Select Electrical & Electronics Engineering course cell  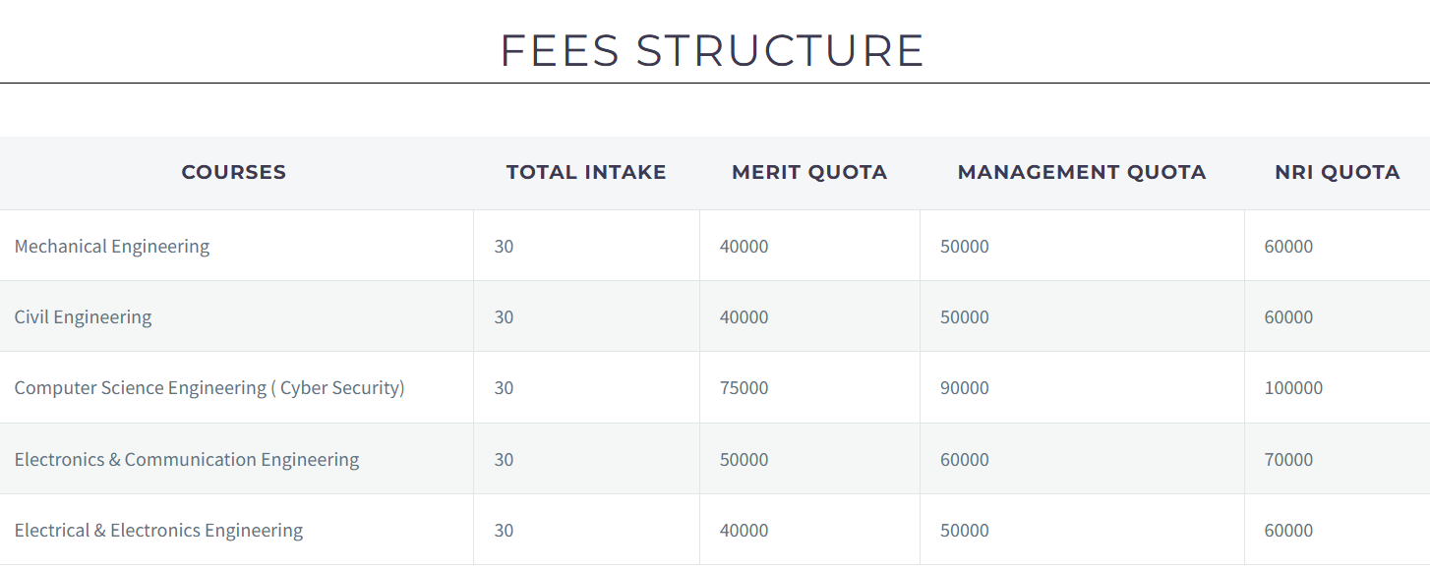click(x=158, y=531)
